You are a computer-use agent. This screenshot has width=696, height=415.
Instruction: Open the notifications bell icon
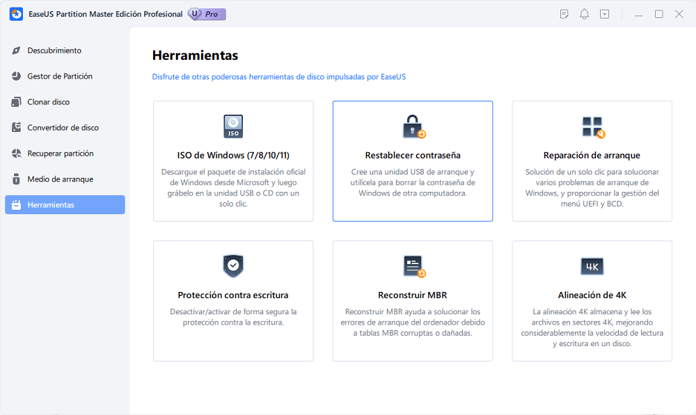584,14
